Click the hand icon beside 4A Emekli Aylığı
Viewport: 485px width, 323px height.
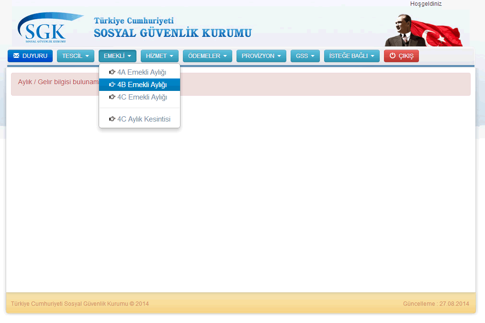click(x=112, y=72)
